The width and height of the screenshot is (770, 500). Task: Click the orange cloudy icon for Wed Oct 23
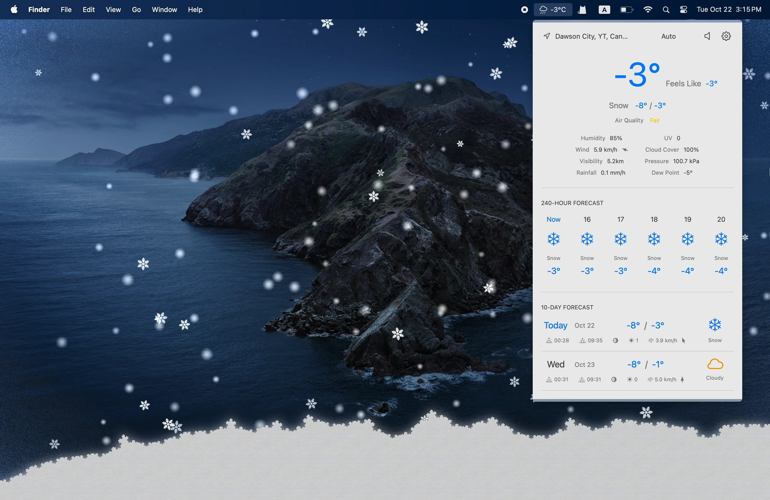715,365
